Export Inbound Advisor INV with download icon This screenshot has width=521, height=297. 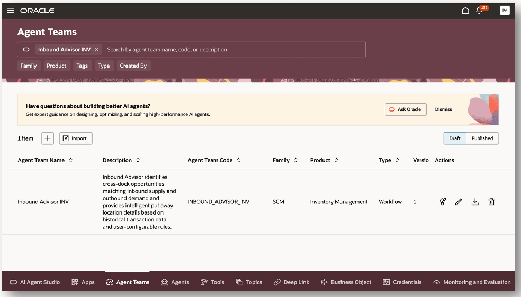pos(475,201)
